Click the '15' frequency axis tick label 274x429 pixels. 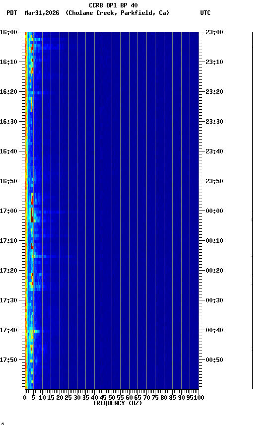51,398
